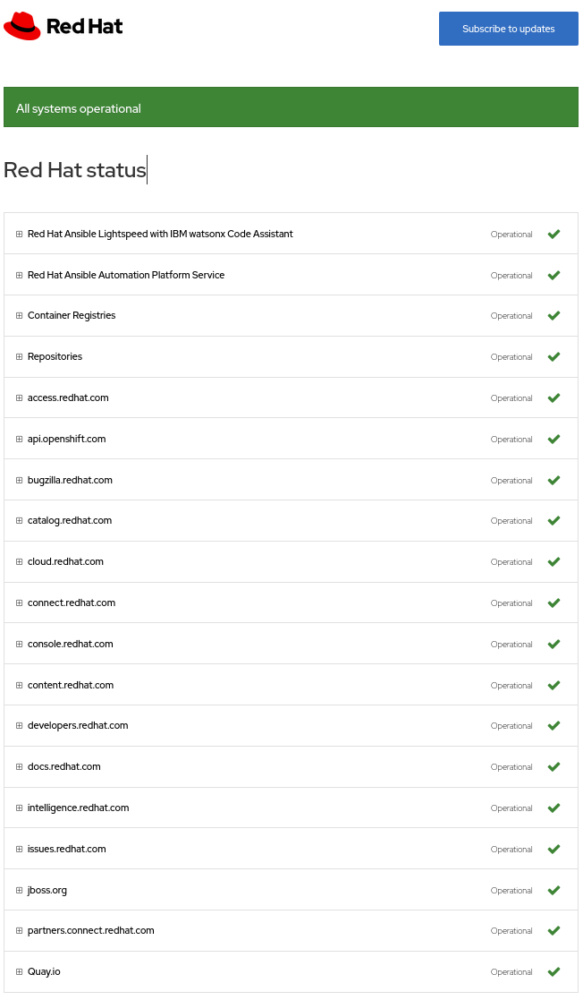This screenshot has height=1000, width=583.
Task: Expand the api.openshift.com component group
Action: pos(20,440)
